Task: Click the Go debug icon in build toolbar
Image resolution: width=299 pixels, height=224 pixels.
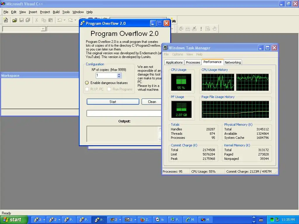Action: click(x=208, y=29)
